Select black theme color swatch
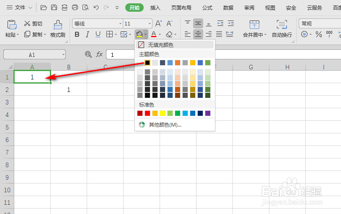 [x=147, y=63]
